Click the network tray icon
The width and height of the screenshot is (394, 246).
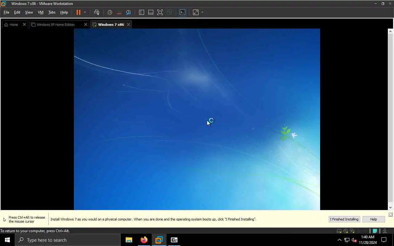(x=347, y=240)
